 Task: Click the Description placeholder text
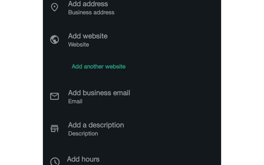pyautogui.click(x=83, y=134)
